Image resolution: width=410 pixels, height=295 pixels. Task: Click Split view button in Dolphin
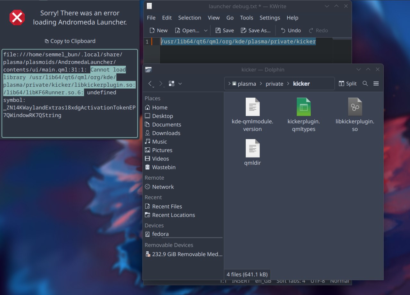pos(348,83)
